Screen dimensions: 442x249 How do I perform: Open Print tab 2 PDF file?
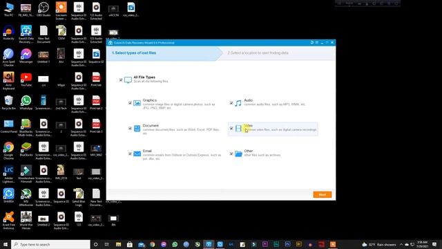point(96,102)
